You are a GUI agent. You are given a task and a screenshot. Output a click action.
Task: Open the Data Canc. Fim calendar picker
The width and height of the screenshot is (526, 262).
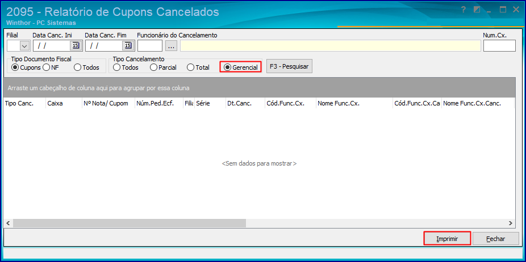128,45
